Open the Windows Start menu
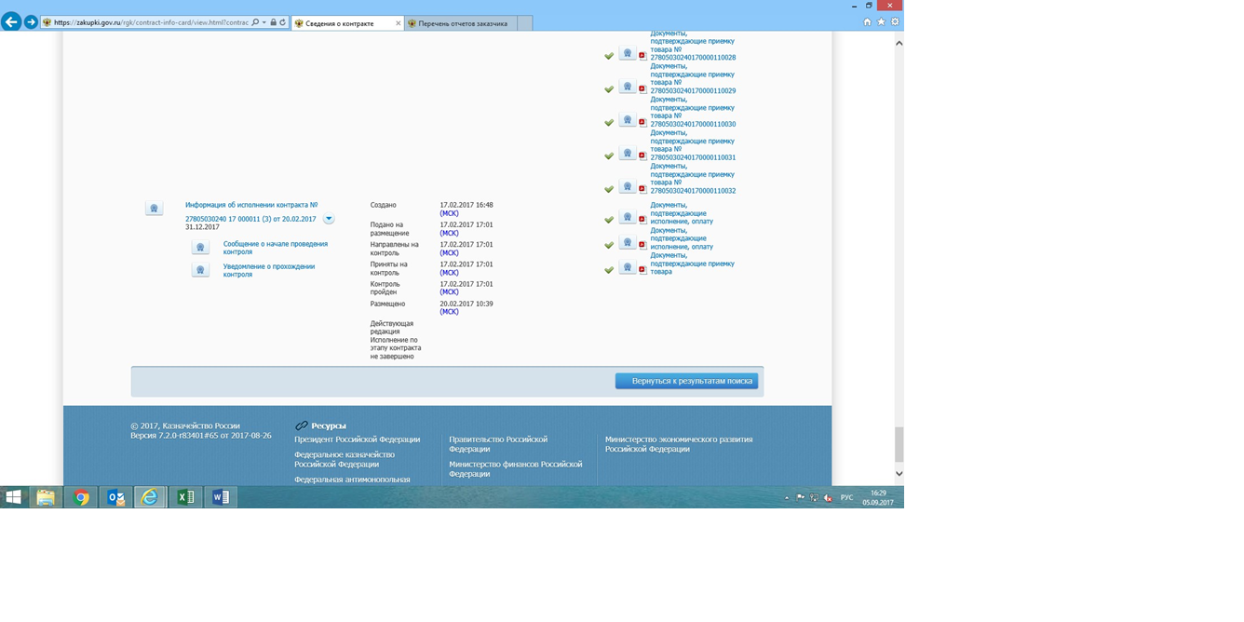This screenshot has width=1244, height=622. [x=14, y=497]
